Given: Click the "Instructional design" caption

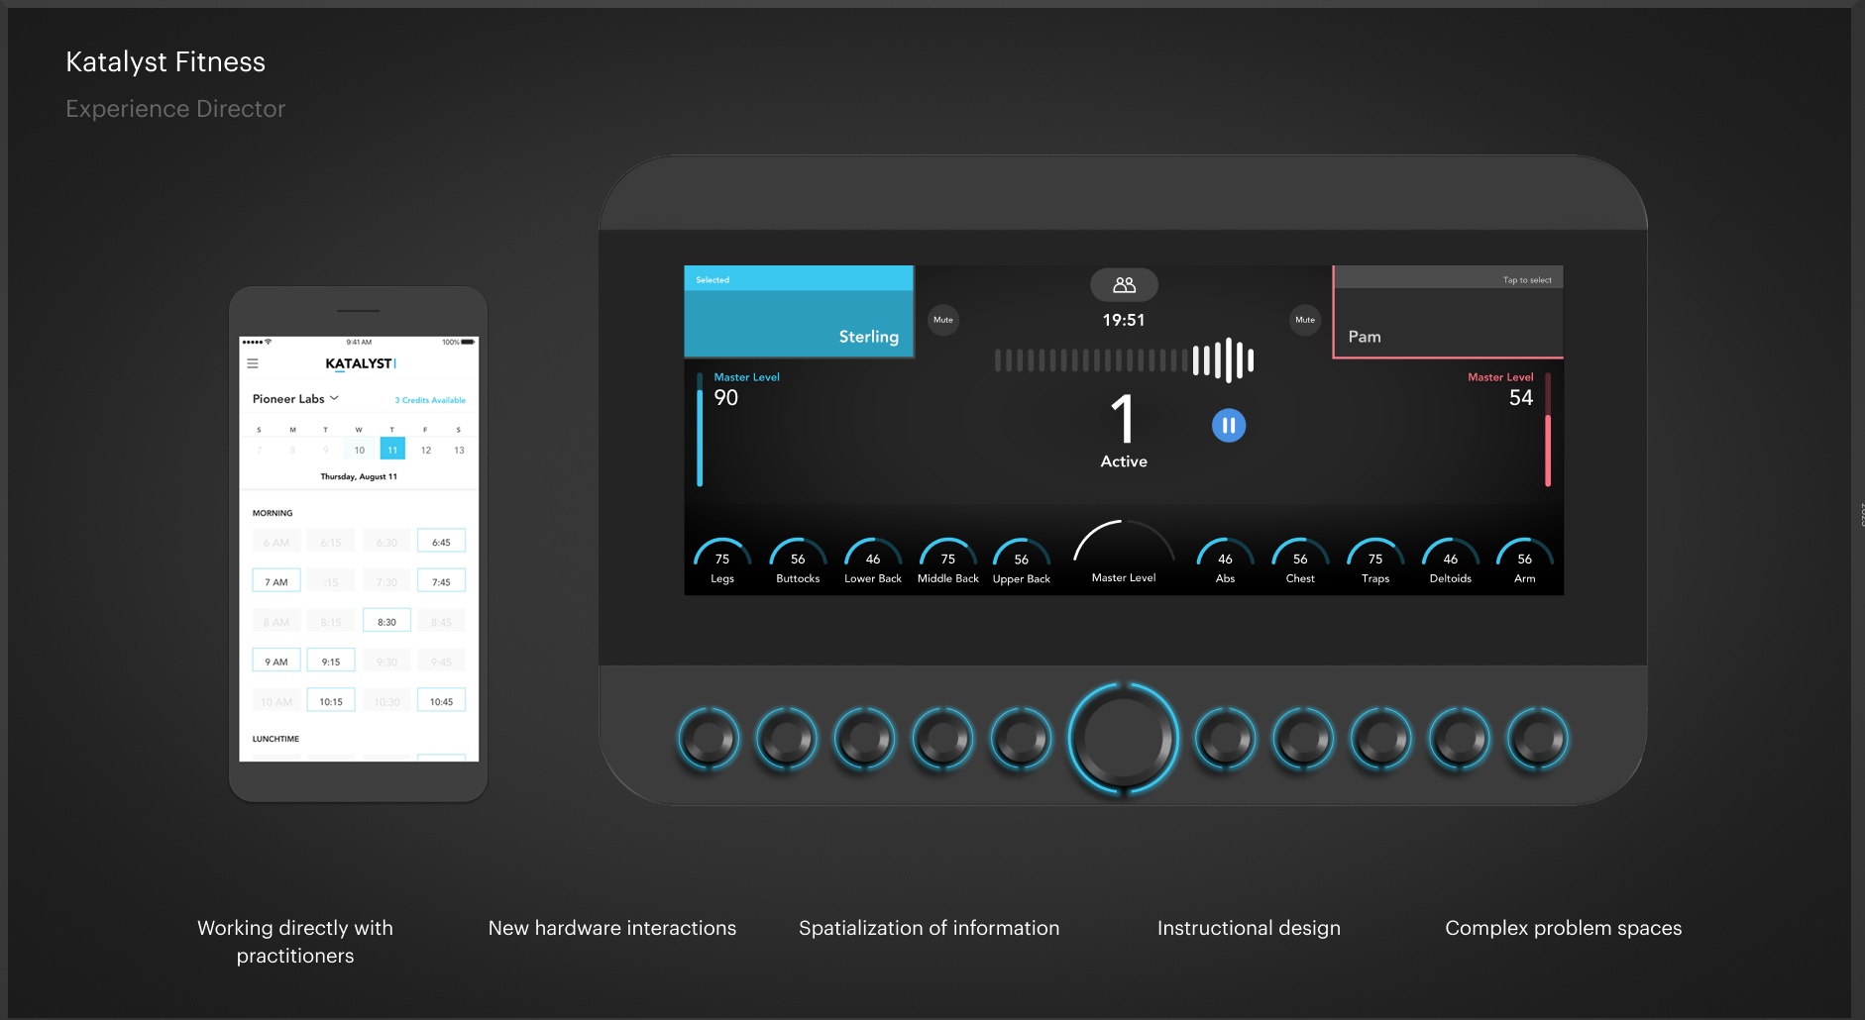Looking at the screenshot, I should 1249,928.
